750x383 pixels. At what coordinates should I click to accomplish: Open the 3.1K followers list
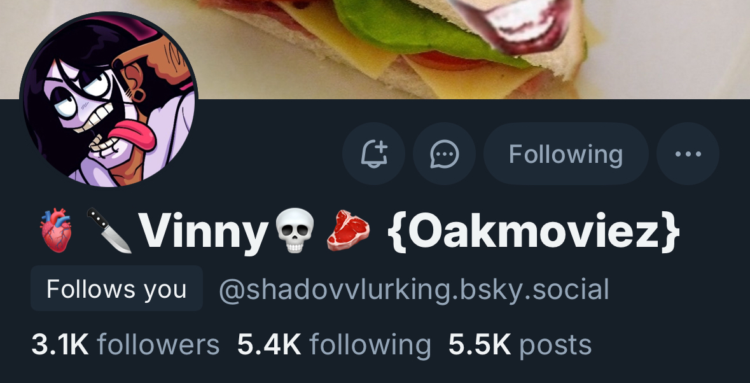125,345
